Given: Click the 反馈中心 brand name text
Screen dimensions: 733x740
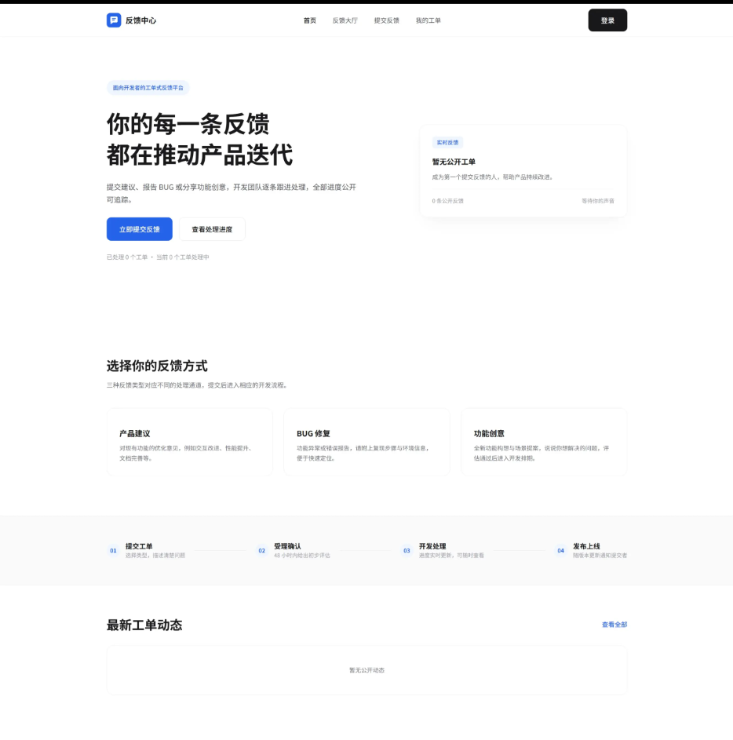Looking at the screenshot, I should (140, 20).
